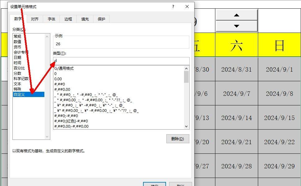Select the 日 header cell
This screenshot has width=301, height=186.
click(280, 45)
